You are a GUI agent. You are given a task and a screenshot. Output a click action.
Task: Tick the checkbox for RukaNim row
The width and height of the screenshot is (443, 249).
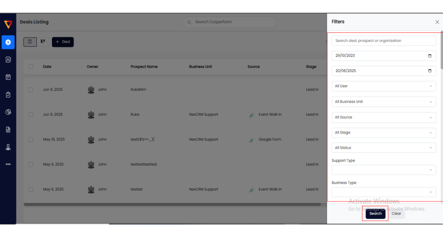(31, 89)
